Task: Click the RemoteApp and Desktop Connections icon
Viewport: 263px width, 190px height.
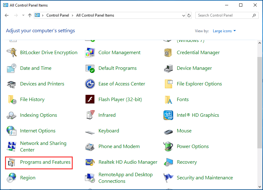Action: (90, 178)
